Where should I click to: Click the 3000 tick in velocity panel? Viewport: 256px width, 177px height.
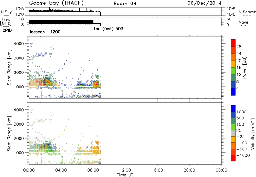click(x=19, y=124)
